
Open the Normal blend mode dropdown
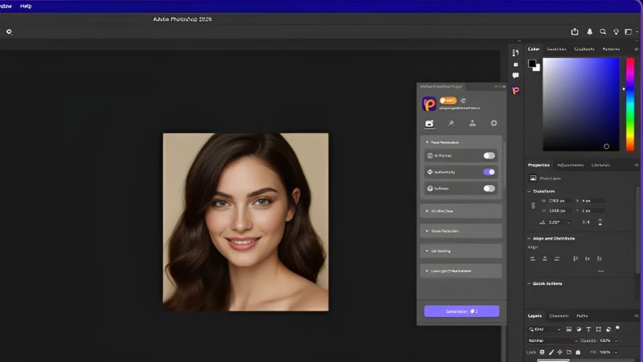[553, 340]
